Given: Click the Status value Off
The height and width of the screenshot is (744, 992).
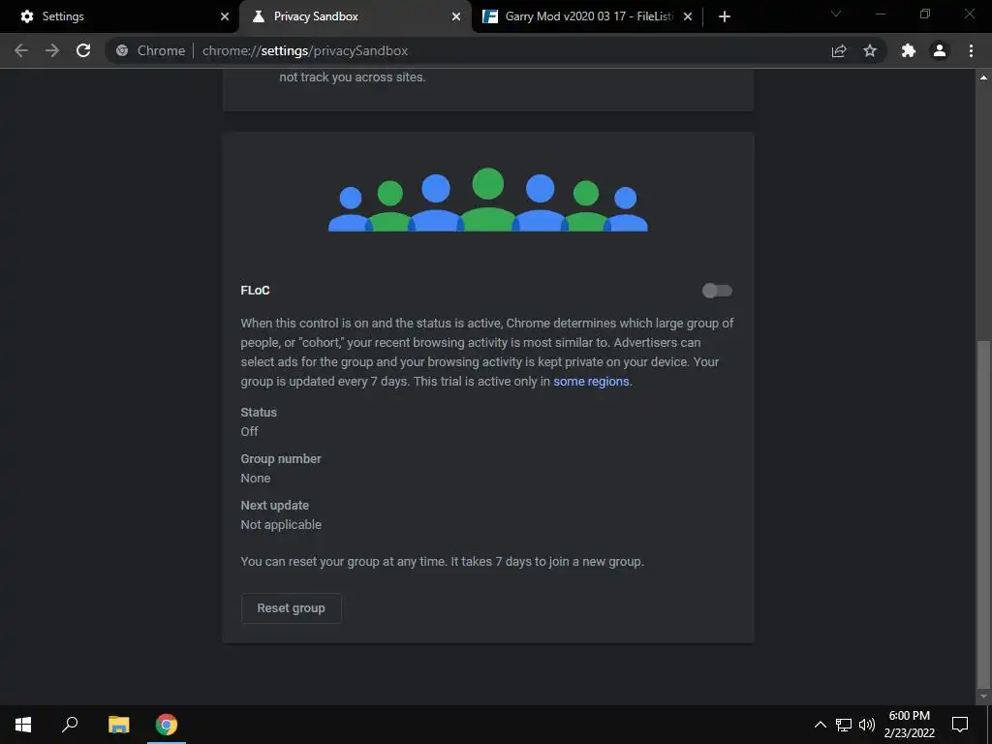Looking at the screenshot, I should (x=249, y=431).
